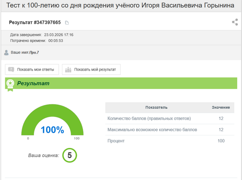242x180 pixels.
Task: Click the Результат #347397665 heading
Action: [x=35, y=23]
